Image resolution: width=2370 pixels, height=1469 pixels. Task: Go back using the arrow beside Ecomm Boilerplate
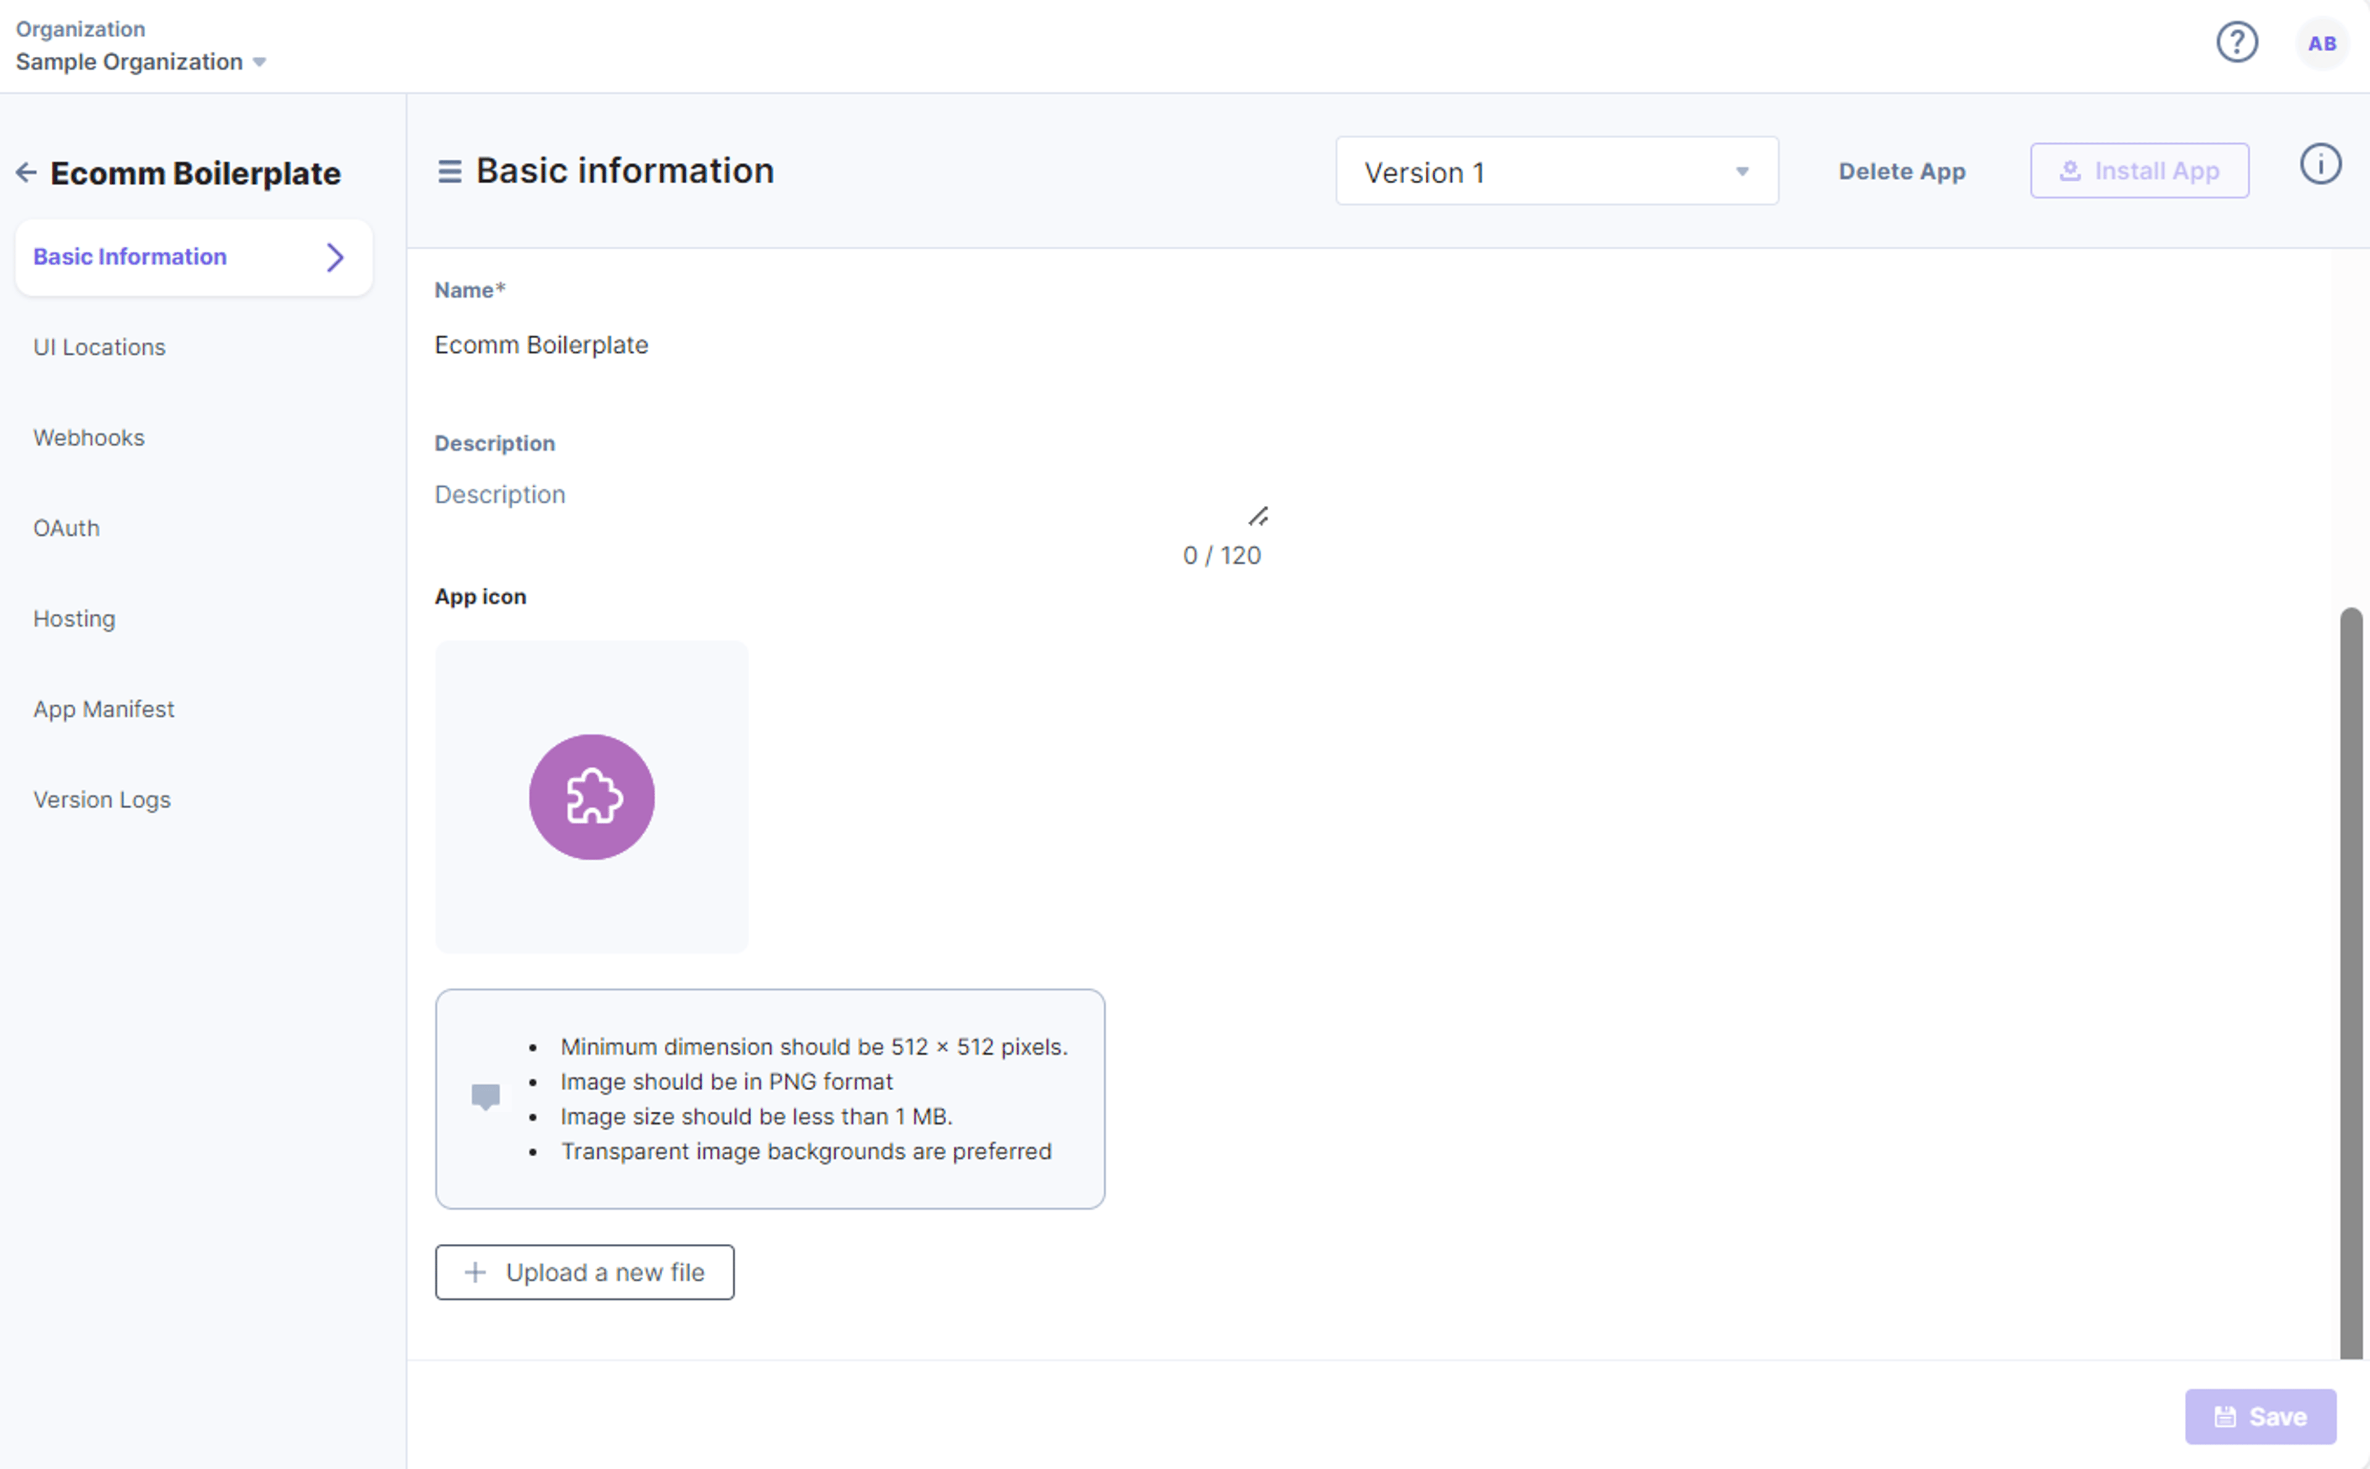[x=27, y=173]
